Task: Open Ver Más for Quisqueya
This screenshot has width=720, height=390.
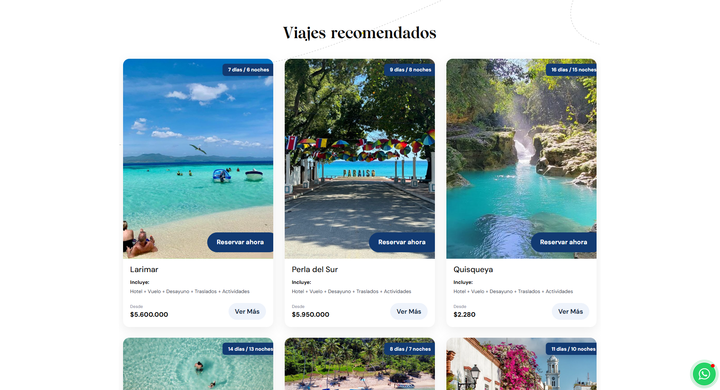Action: pyautogui.click(x=571, y=311)
